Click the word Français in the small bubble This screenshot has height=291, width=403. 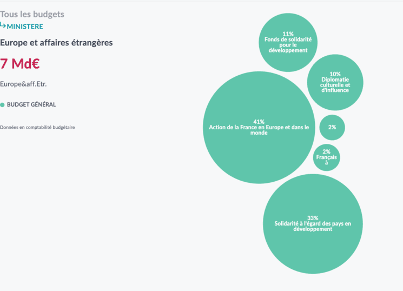[x=327, y=157]
